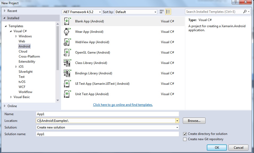The height and width of the screenshot is (153, 254).
Task: Switch to small icons list view
Action: point(168,12)
